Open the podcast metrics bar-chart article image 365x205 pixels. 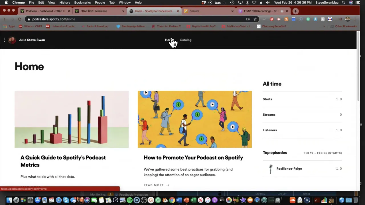tap(72, 119)
